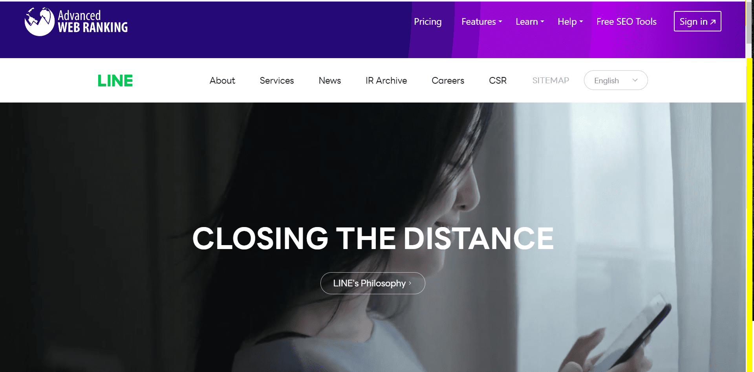Click the chevron in the English language selector
Screen dimensions: 754x372
coord(635,80)
